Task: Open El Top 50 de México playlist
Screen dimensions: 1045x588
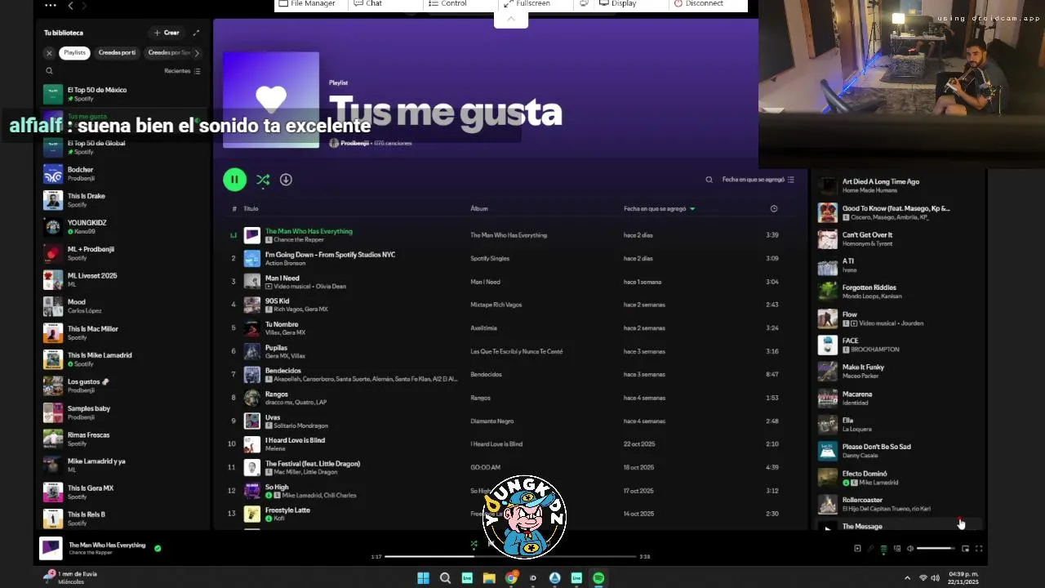Action: pyautogui.click(x=123, y=94)
